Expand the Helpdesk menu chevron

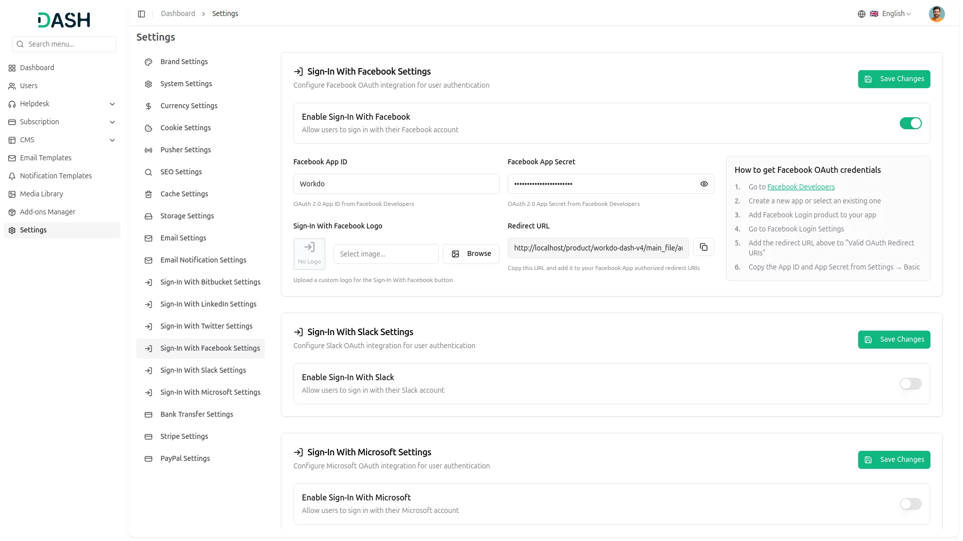tap(112, 104)
